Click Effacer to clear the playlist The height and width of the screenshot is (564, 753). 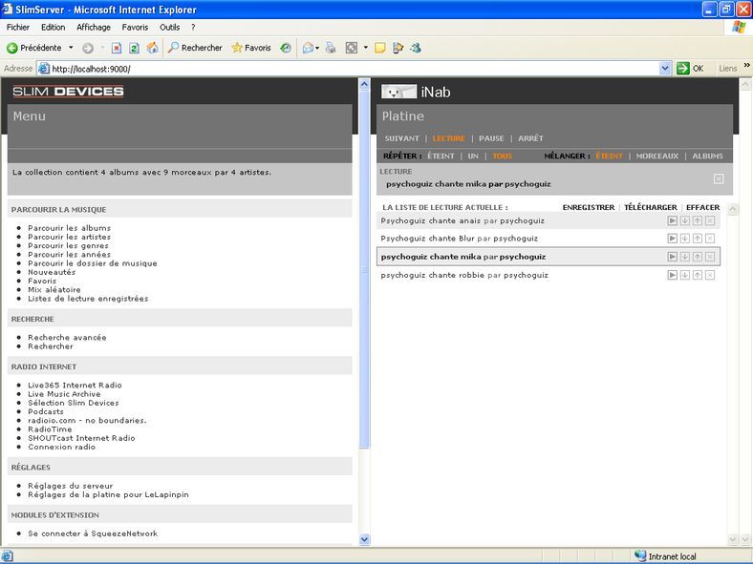coord(702,207)
